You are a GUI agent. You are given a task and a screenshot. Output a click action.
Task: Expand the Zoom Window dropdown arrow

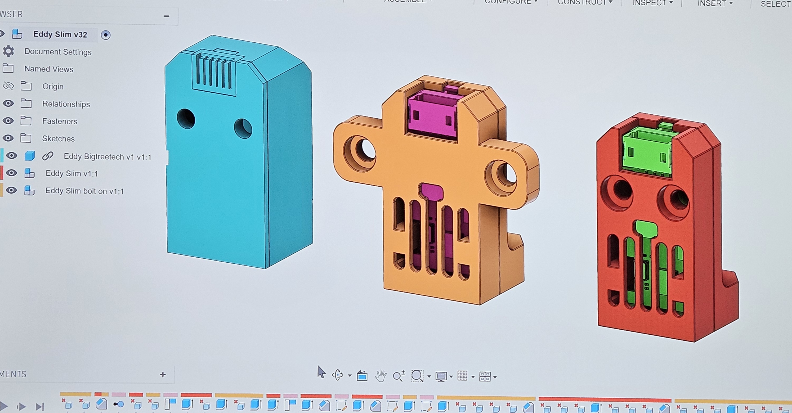point(429,376)
